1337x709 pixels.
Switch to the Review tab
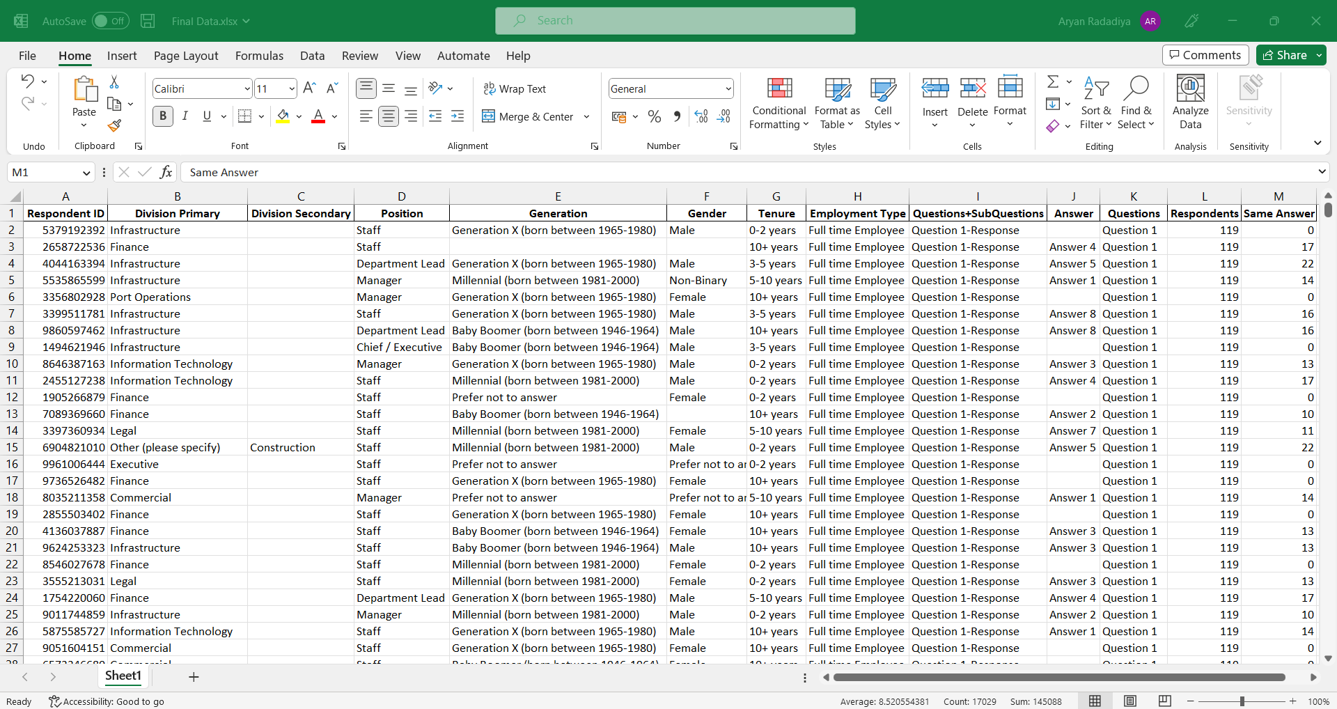[359, 56]
